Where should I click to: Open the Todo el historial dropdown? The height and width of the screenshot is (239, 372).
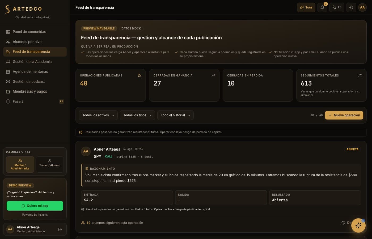175,115
